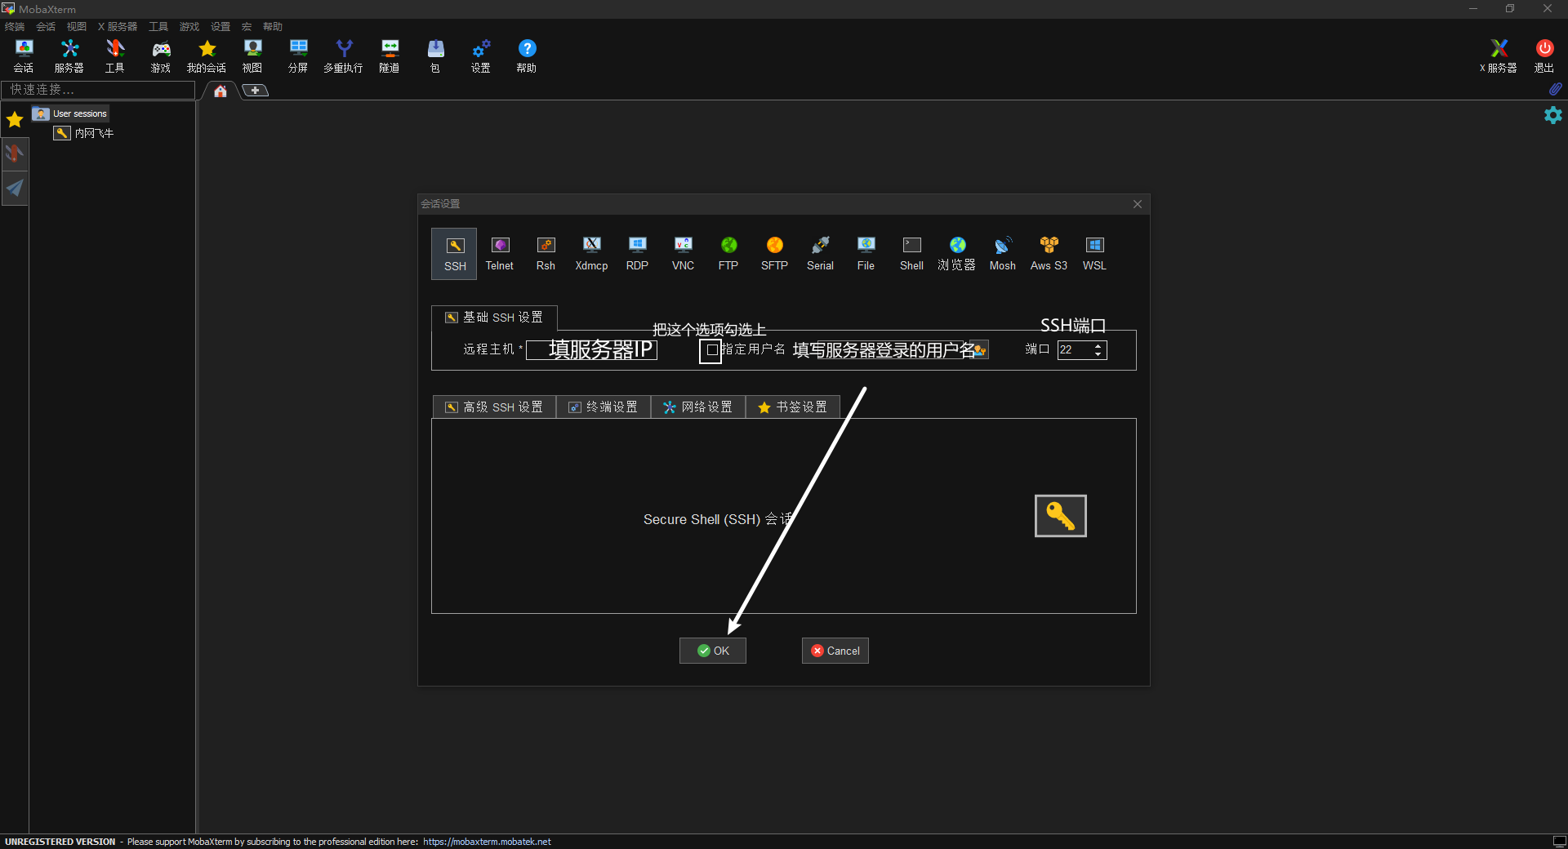
Task: Open the 书签设置 (Bookmark settings) tab
Action: (793, 407)
